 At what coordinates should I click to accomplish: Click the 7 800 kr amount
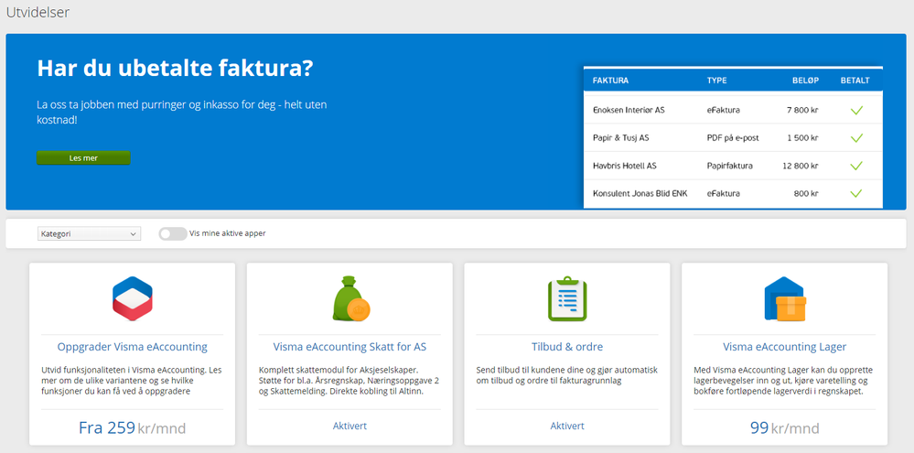click(803, 110)
